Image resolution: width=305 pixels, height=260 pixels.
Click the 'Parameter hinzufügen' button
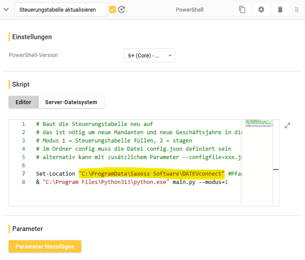[x=45, y=246]
